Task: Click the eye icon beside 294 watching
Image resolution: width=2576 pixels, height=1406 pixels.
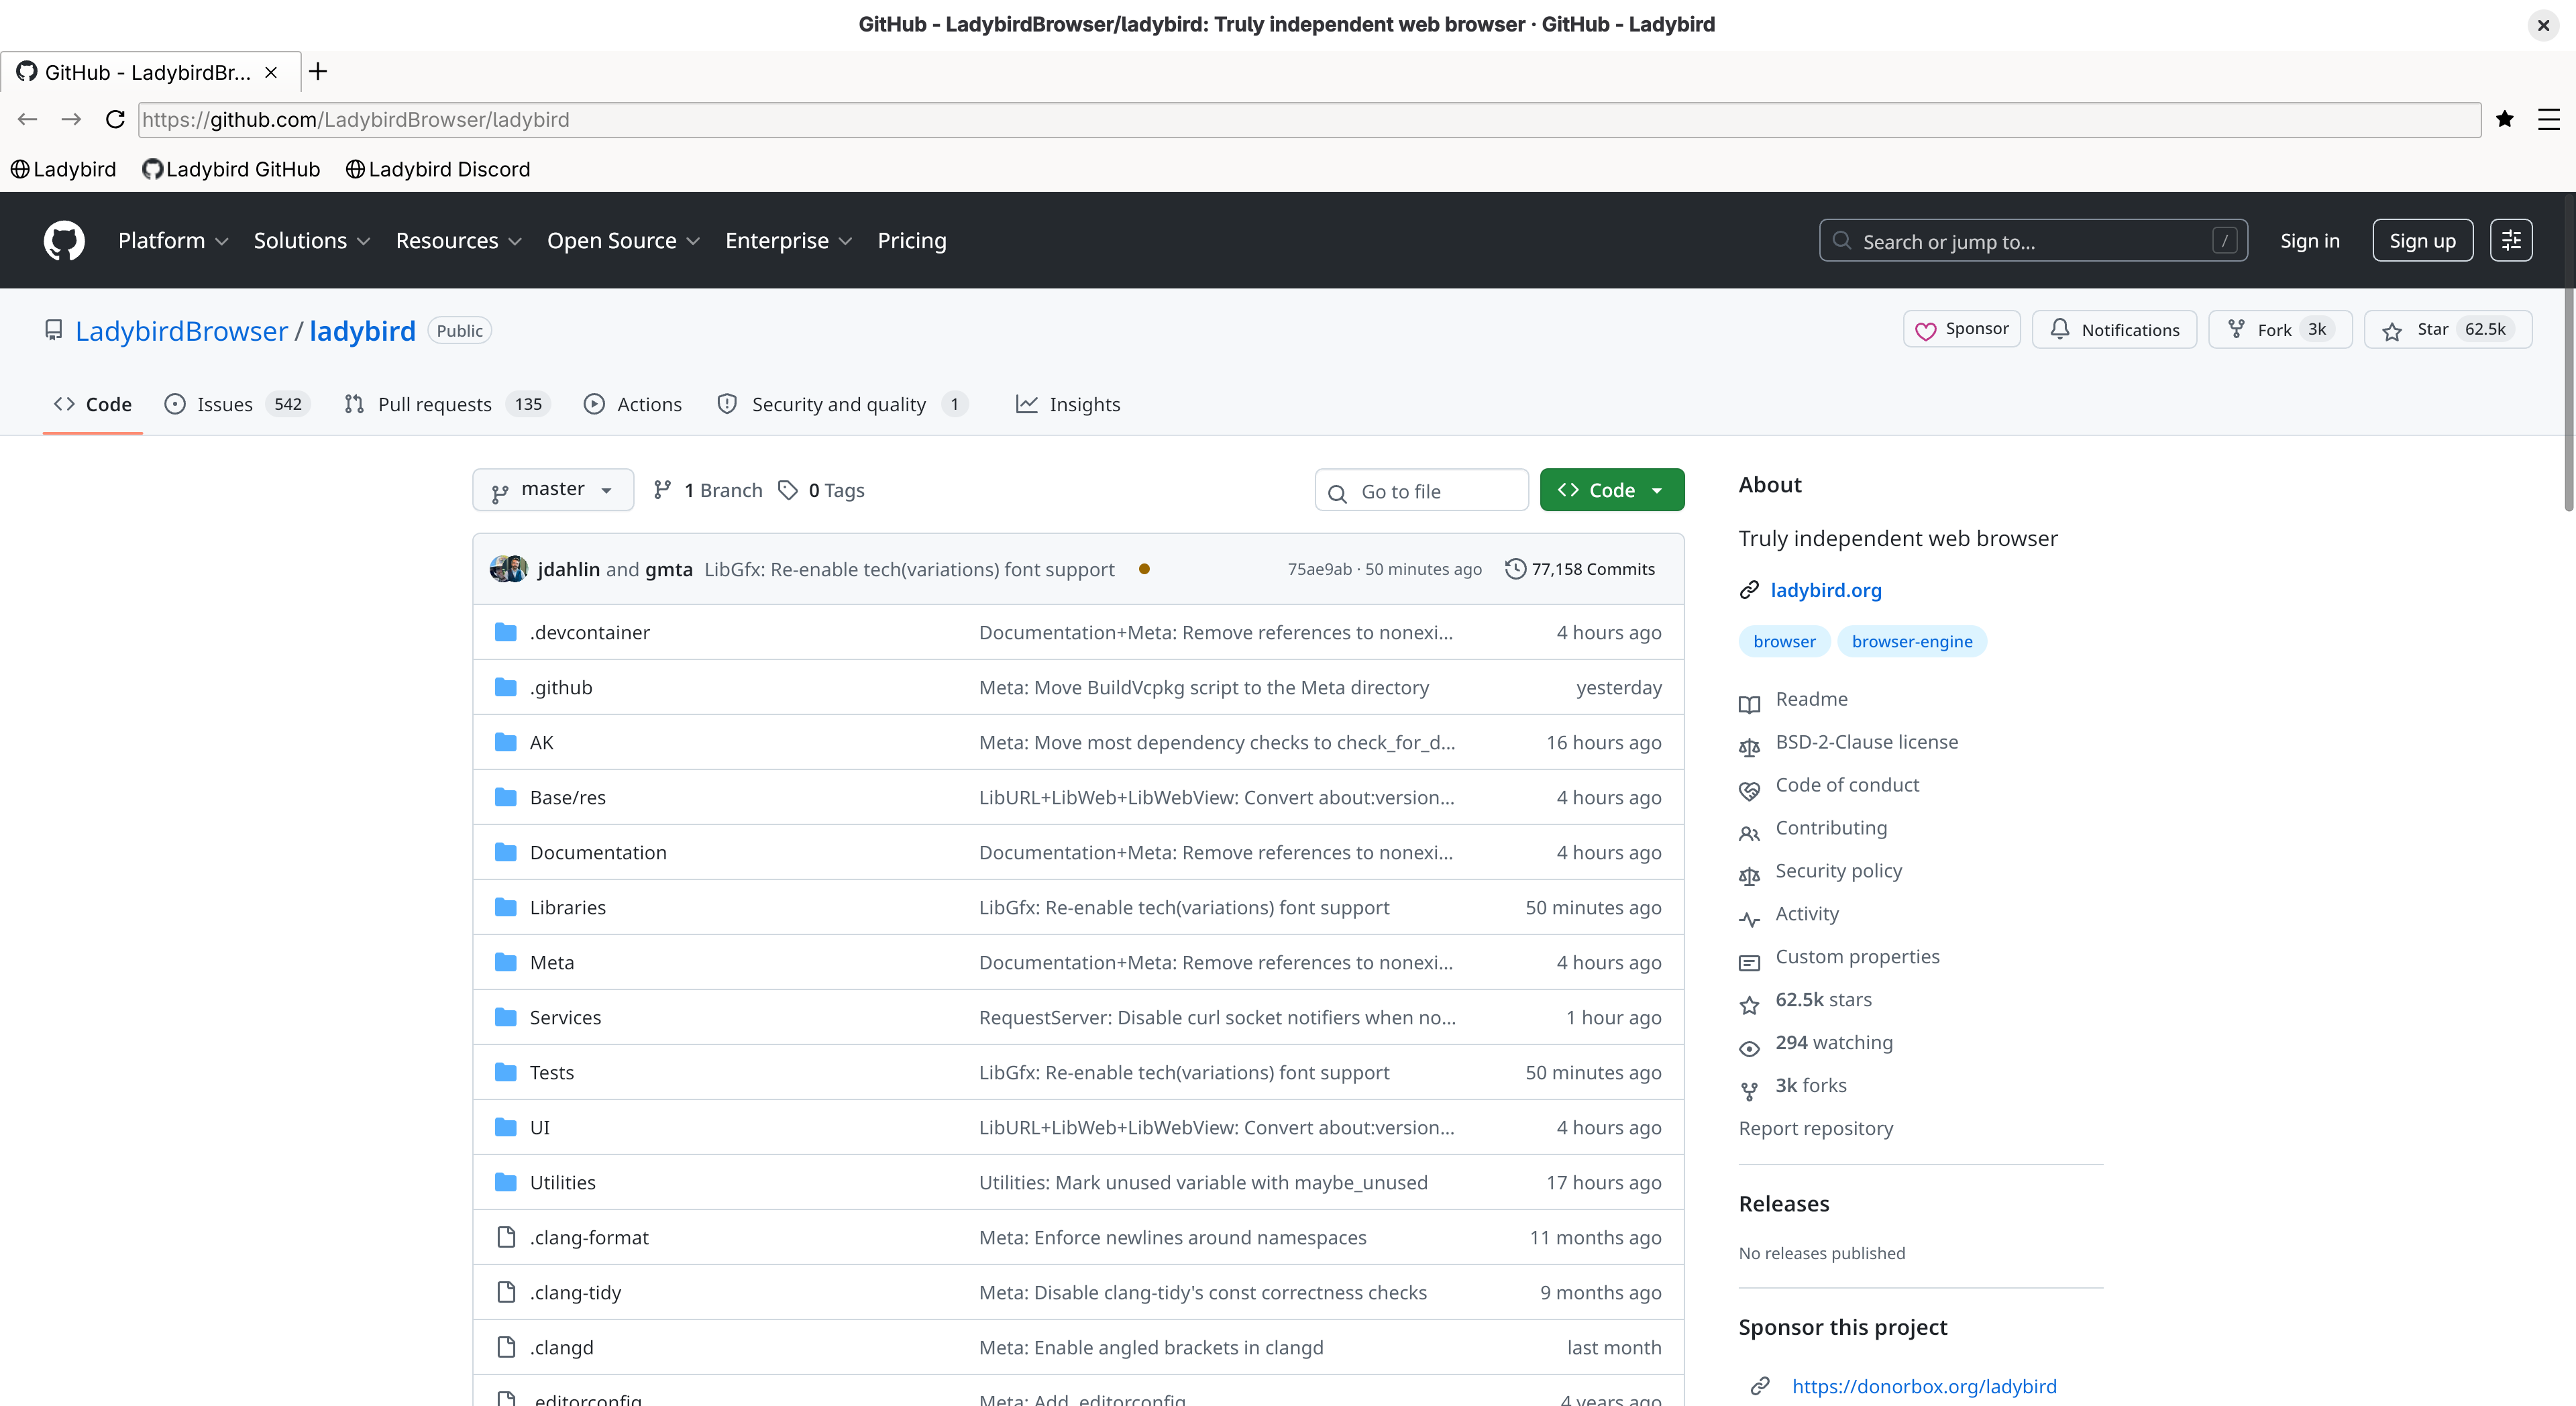Action: (x=1749, y=1048)
